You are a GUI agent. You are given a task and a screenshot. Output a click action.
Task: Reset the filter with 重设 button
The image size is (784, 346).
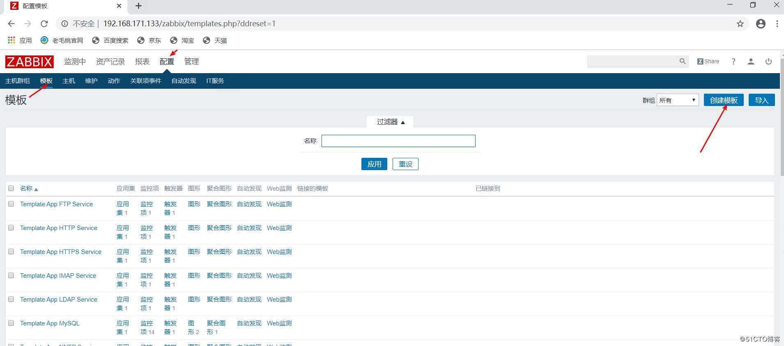pos(405,164)
